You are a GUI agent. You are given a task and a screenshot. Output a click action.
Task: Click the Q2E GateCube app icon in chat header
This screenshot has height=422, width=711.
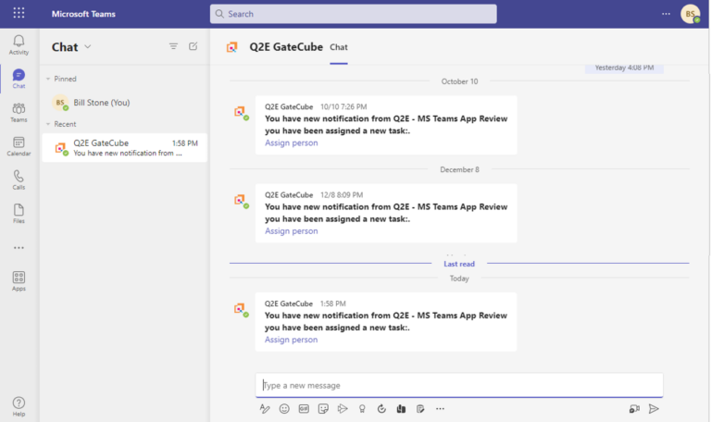[x=232, y=47]
